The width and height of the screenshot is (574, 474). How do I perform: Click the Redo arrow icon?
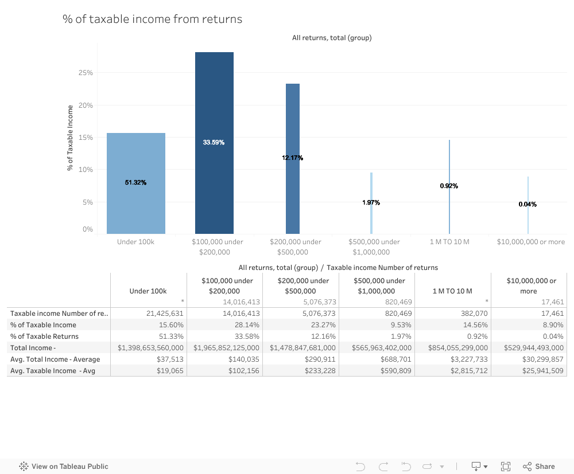[x=383, y=467]
